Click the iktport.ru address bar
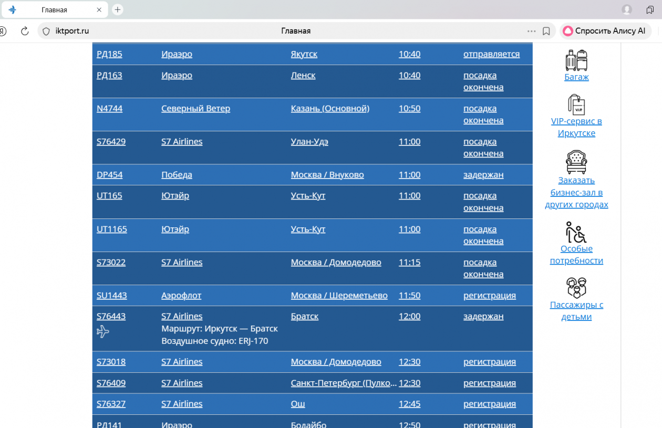This screenshot has width=662, height=428. [158, 31]
